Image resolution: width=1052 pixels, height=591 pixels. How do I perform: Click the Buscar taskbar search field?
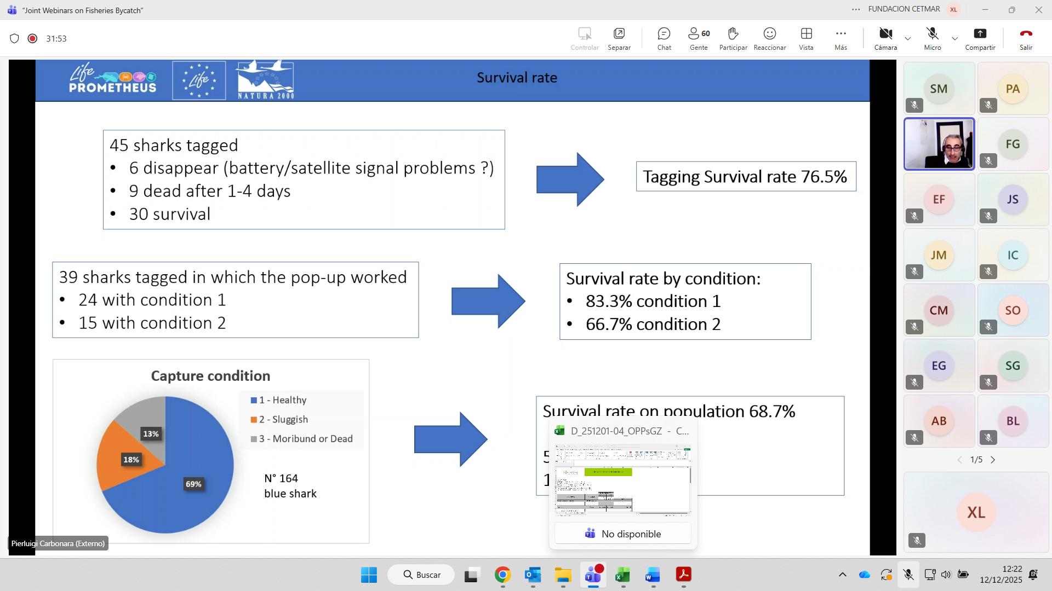pos(421,575)
